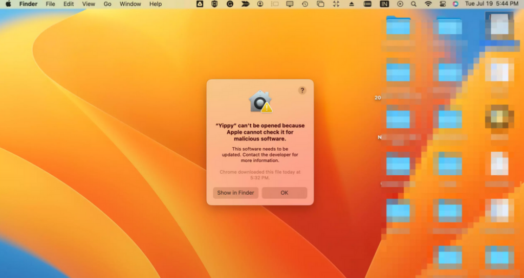Click Show in Finder button

[235, 193]
